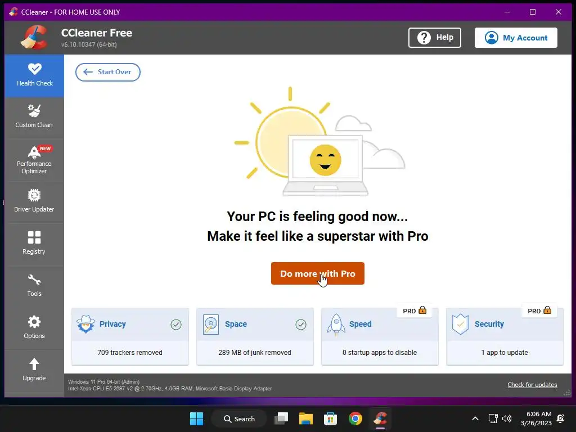Viewport: 576px width, 432px height.
Task: Open the notifications bell icon
Action: coord(561,418)
